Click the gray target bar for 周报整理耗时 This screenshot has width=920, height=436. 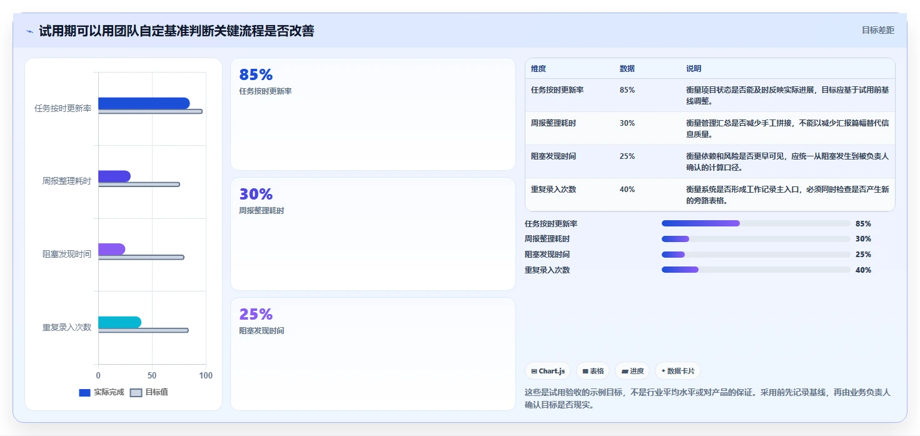(x=139, y=185)
